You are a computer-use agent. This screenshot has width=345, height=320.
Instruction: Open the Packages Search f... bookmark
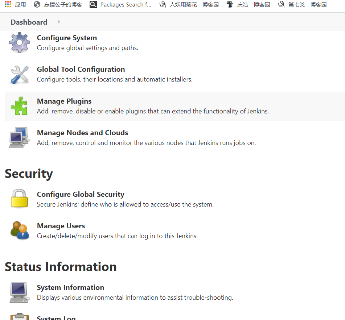126,5
